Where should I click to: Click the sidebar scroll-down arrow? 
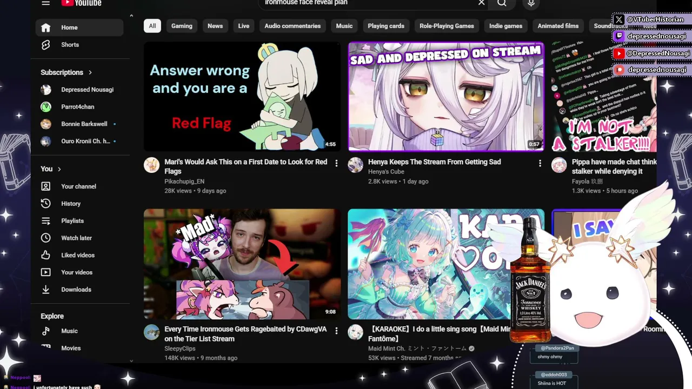pyautogui.click(x=131, y=361)
